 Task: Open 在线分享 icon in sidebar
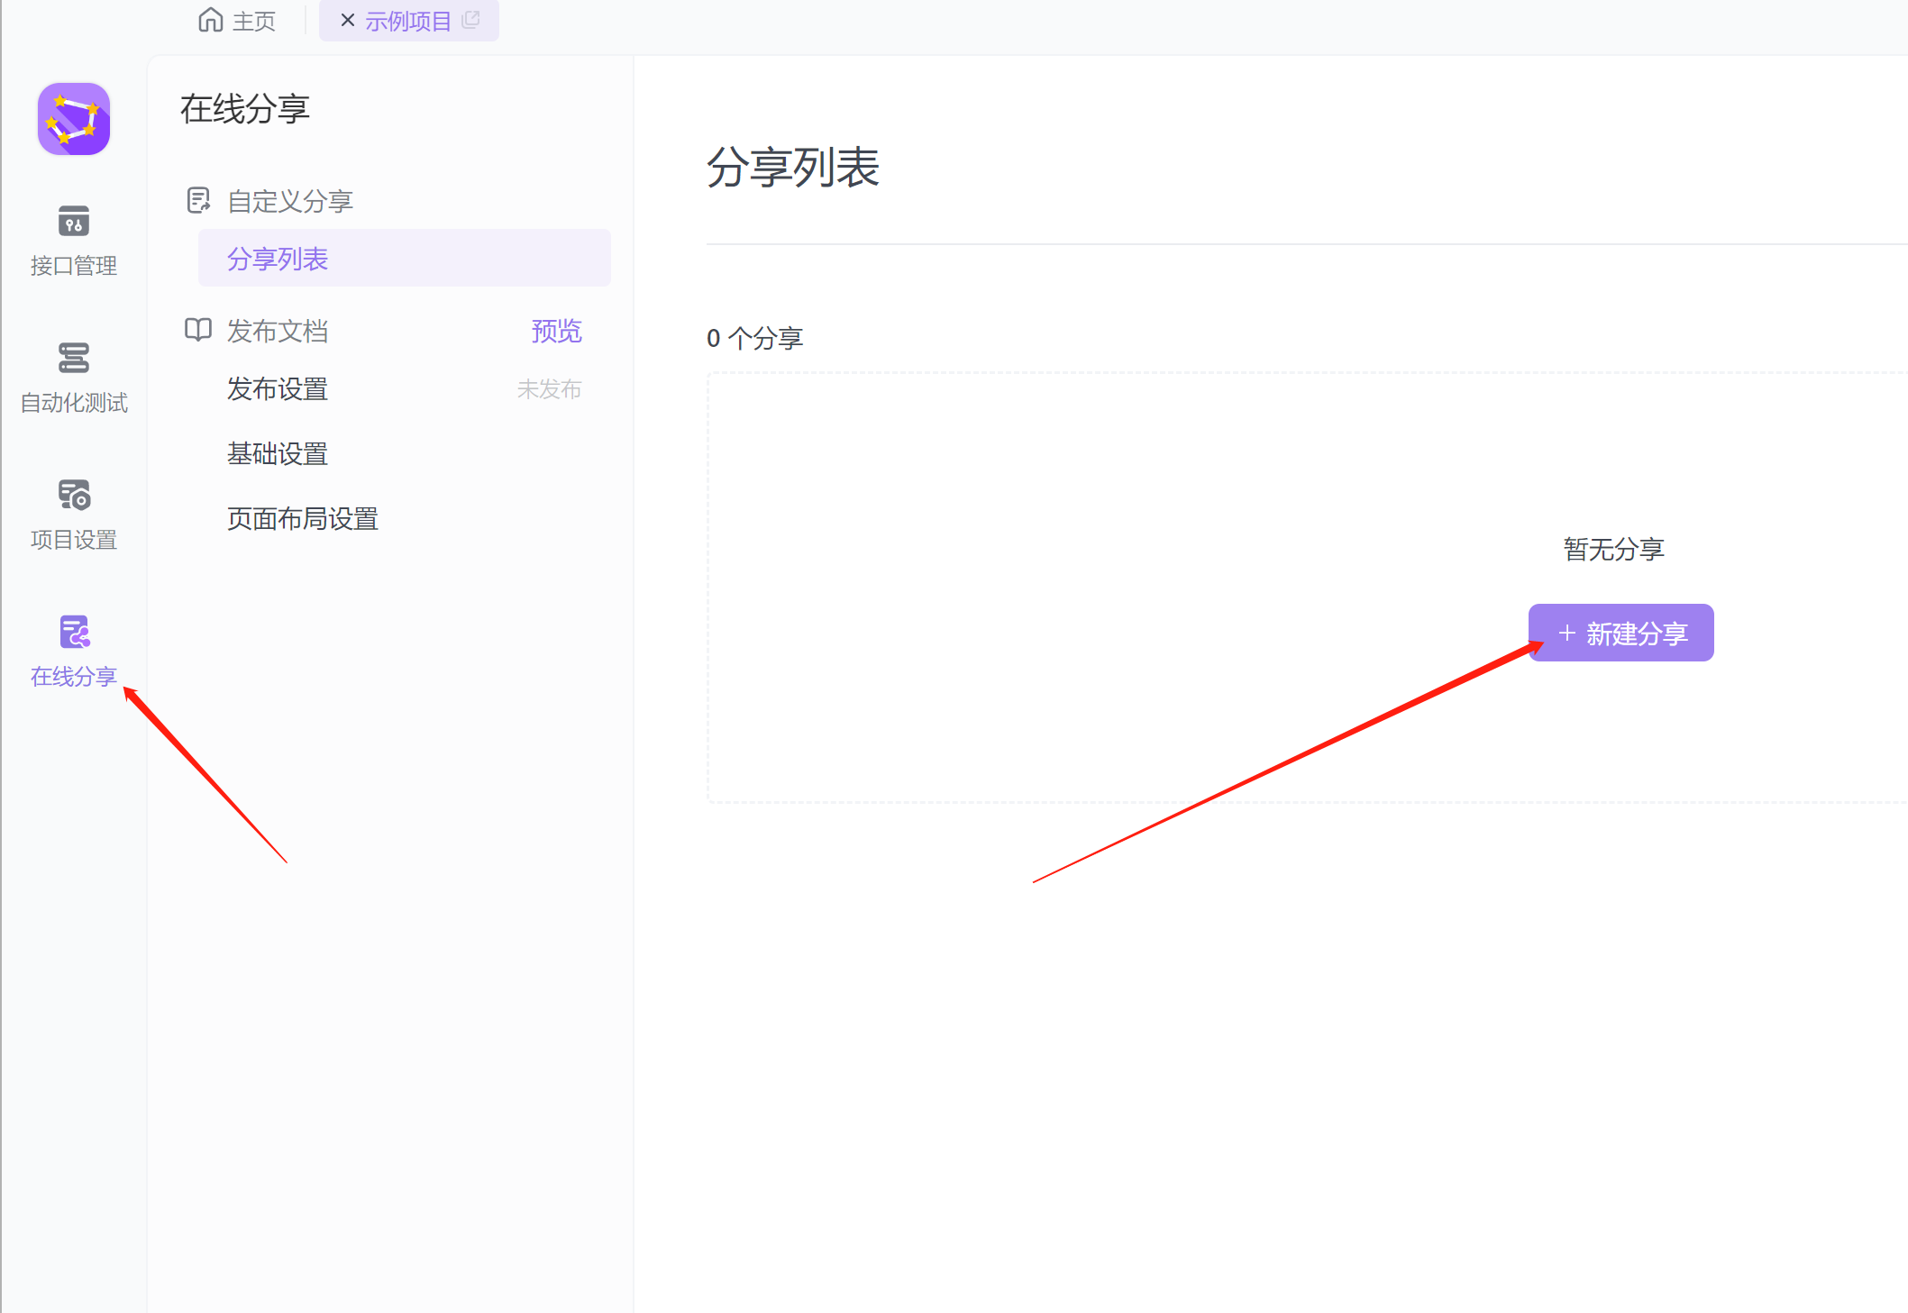[75, 632]
